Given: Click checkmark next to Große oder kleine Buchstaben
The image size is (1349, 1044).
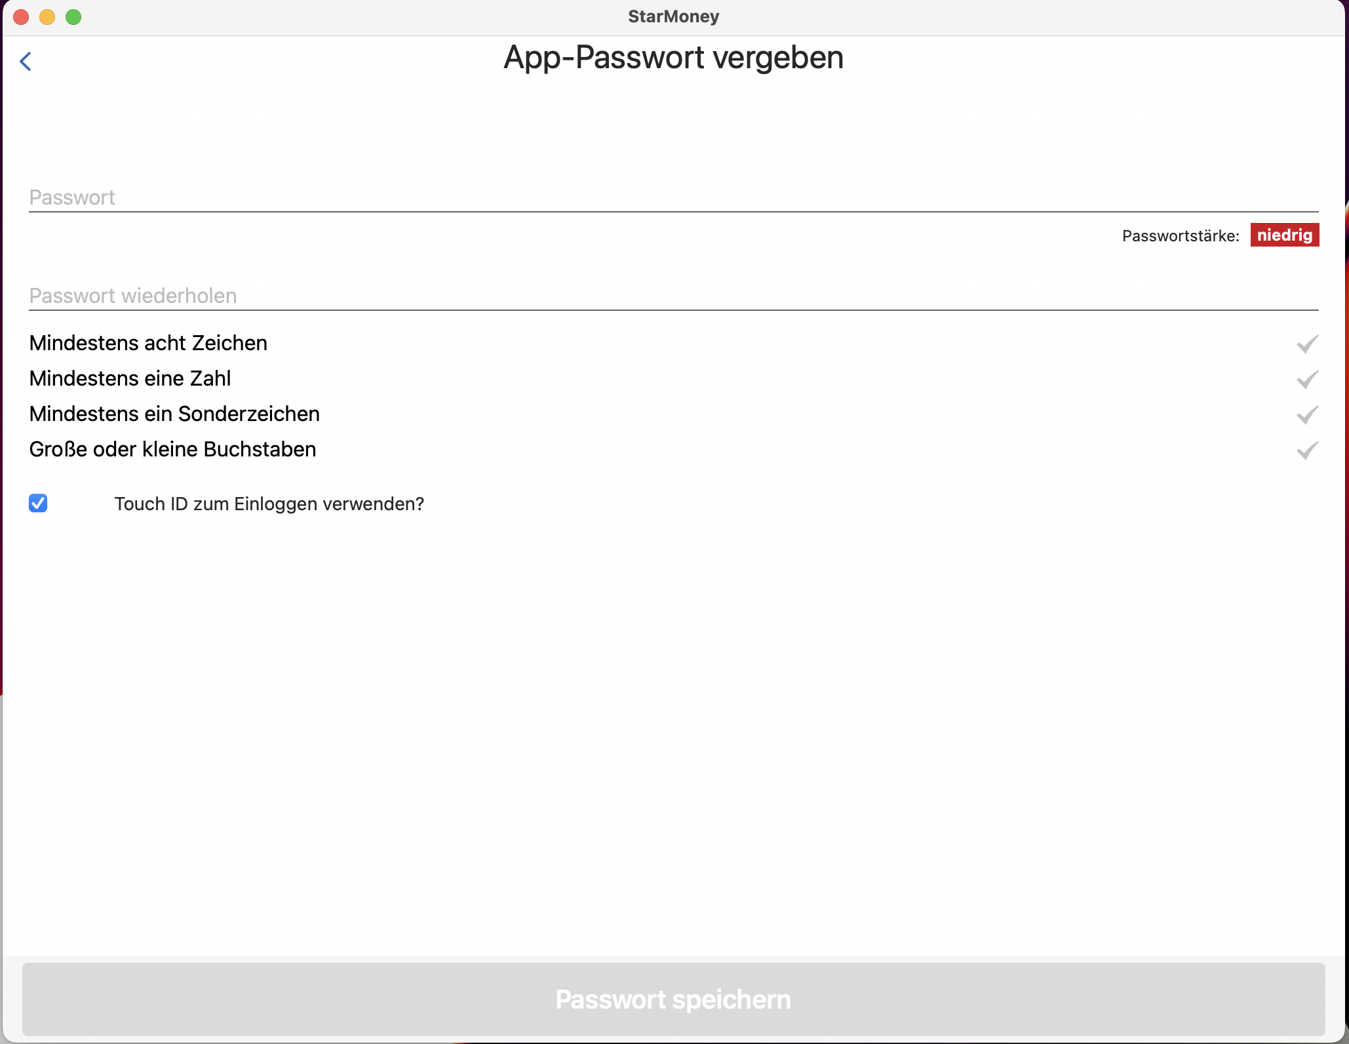Looking at the screenshot, I should point(1307,450).
